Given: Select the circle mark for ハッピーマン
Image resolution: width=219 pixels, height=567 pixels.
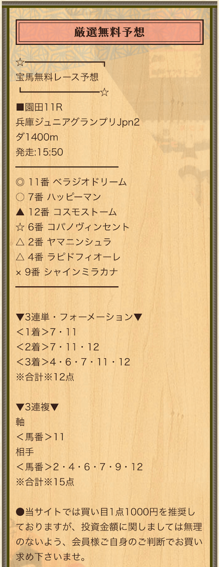Looking at the screenshot, I should click(20, 197).
